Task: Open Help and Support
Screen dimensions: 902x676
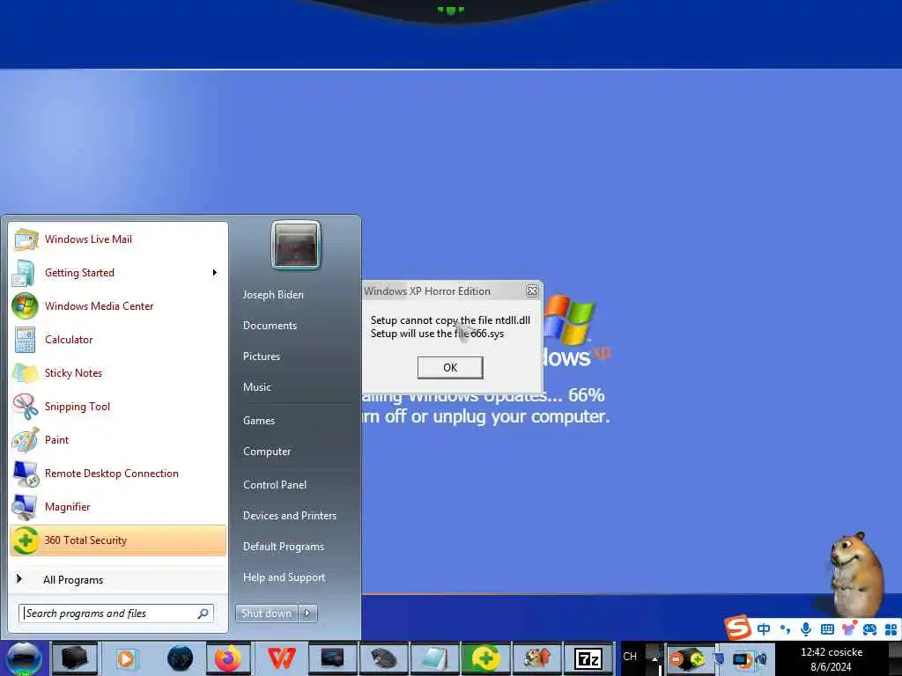Action: coord(284,577)
